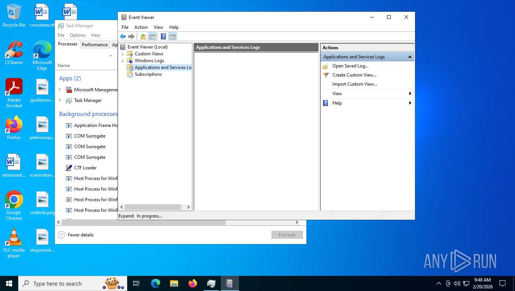Click the Type here to search box
The image size is (515, 291).
(x=72, y=283)
